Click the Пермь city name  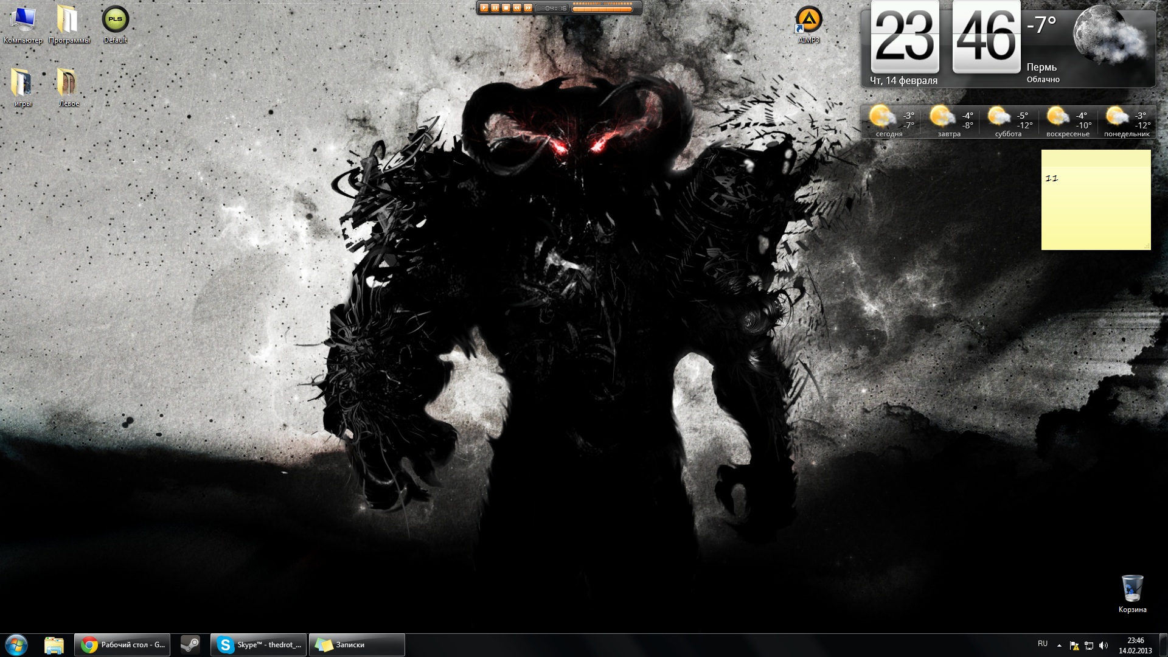[1041, 67]
